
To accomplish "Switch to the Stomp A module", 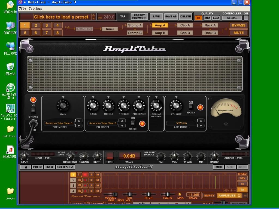I will (x=135, y=25).
